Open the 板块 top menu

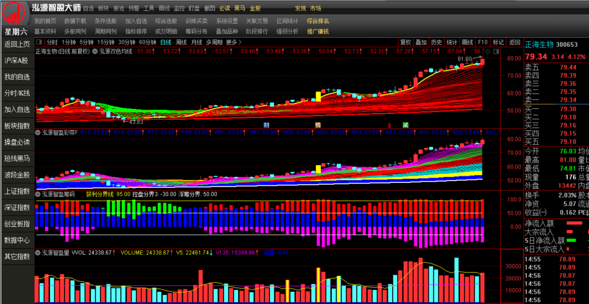(104, 9)
